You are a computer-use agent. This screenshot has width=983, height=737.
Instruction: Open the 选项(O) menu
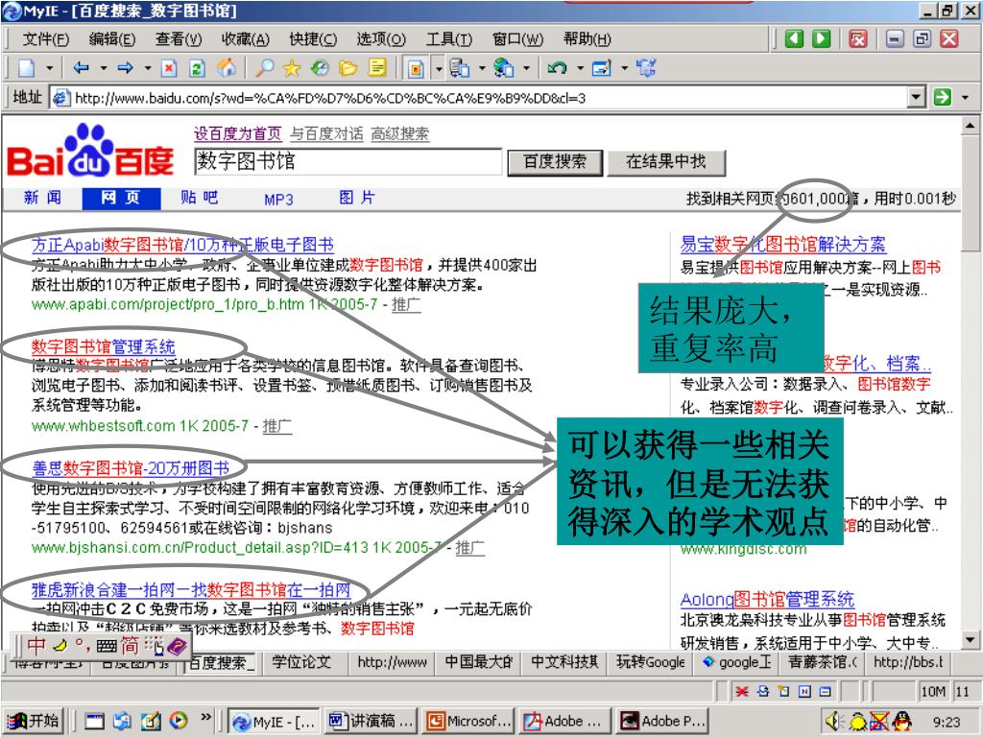point(381,39)
